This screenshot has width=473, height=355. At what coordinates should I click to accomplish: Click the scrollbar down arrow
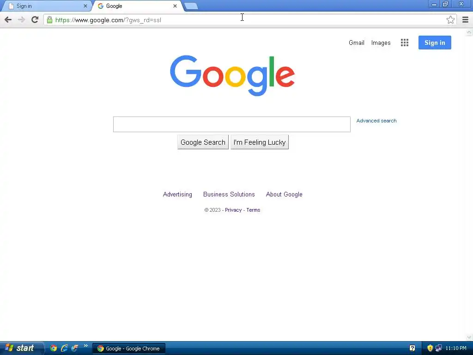pyautogui.click(x=469, y=337)
